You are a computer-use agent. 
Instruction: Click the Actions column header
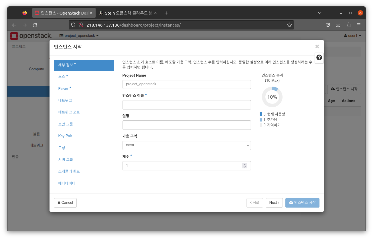point(348,101)
